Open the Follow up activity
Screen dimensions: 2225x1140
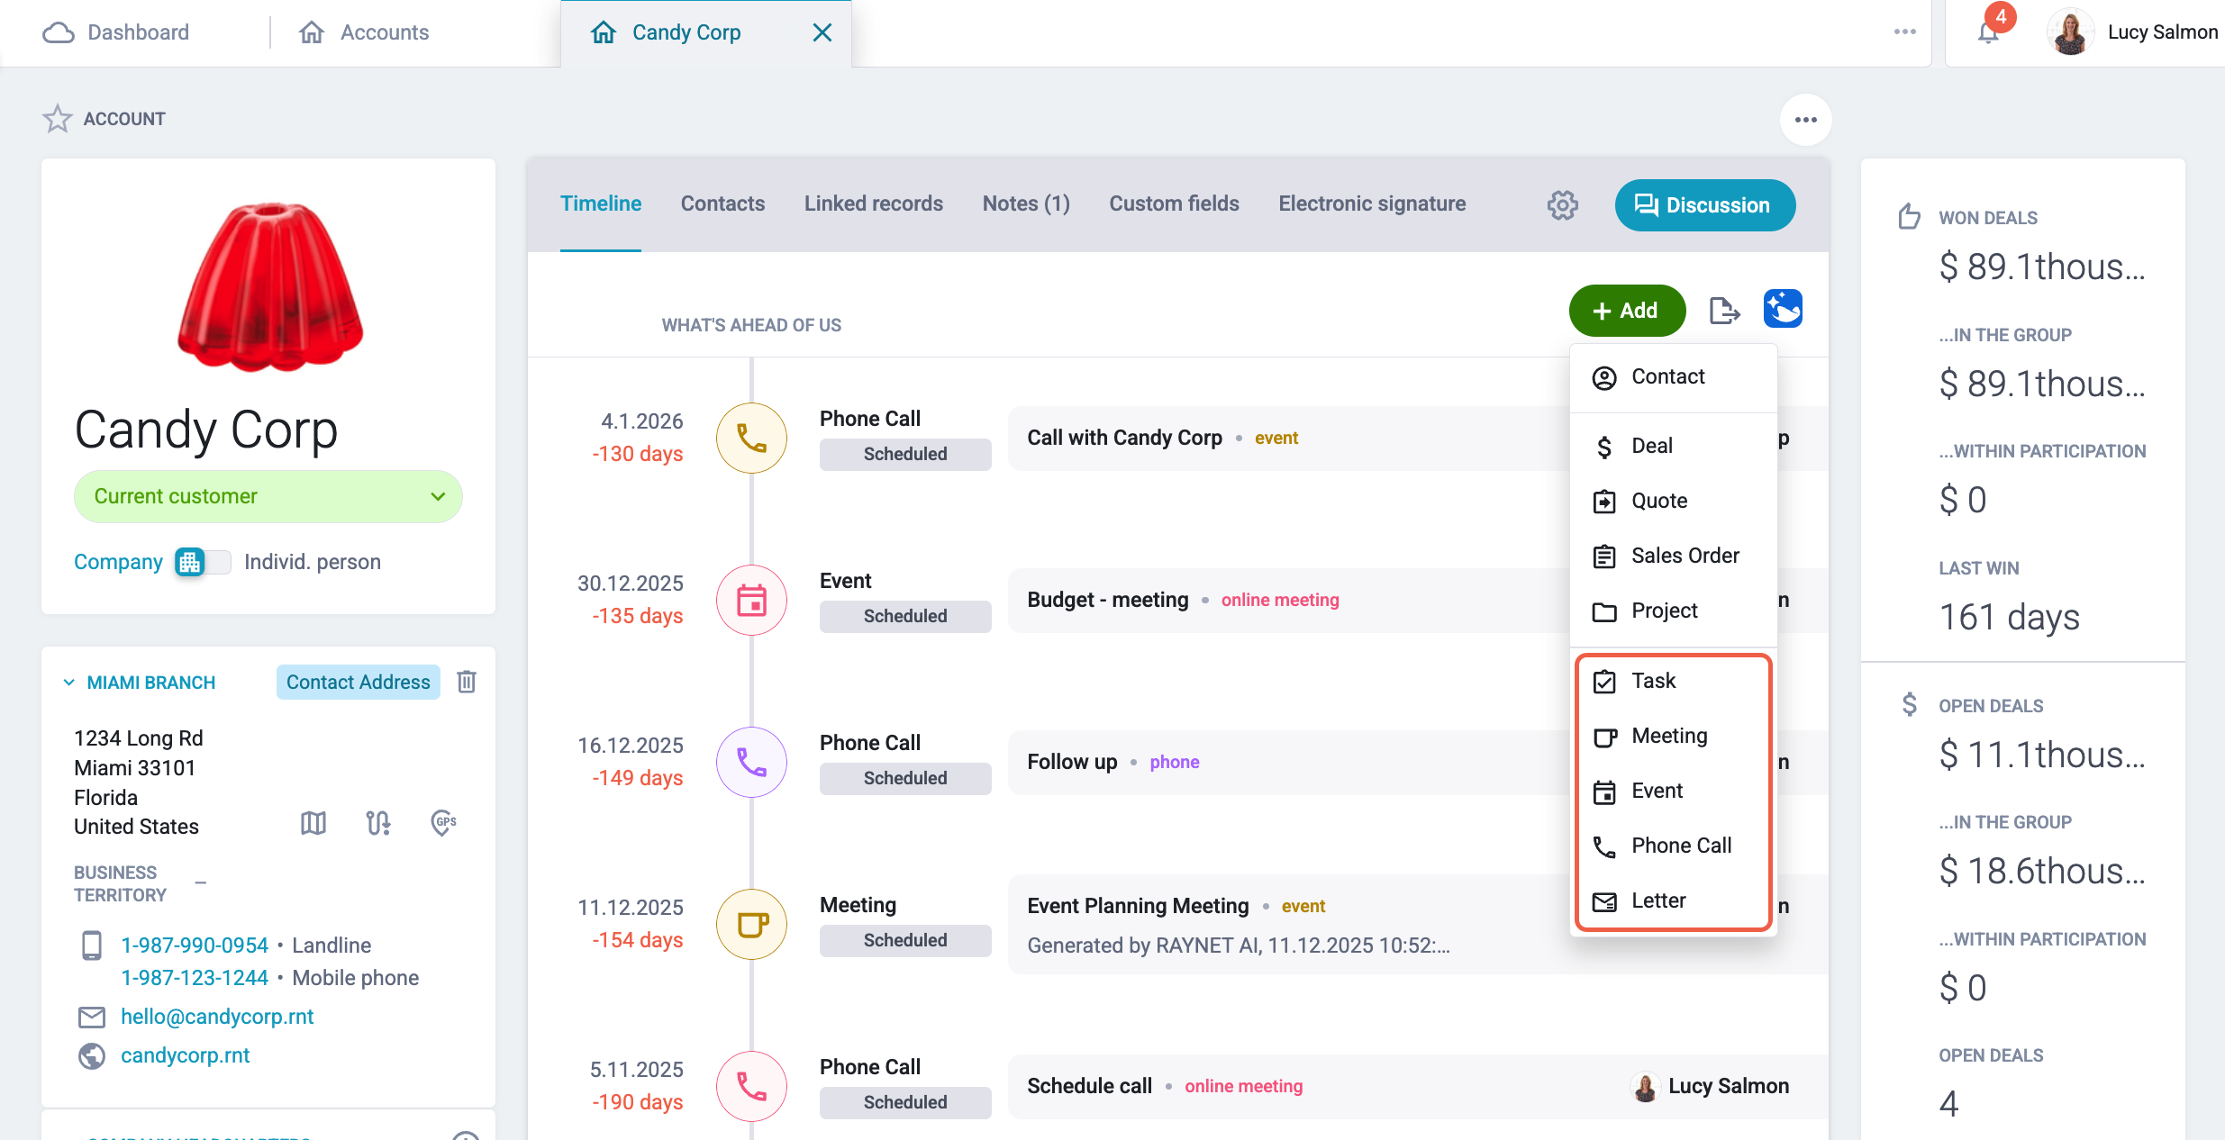[1072, 762]
